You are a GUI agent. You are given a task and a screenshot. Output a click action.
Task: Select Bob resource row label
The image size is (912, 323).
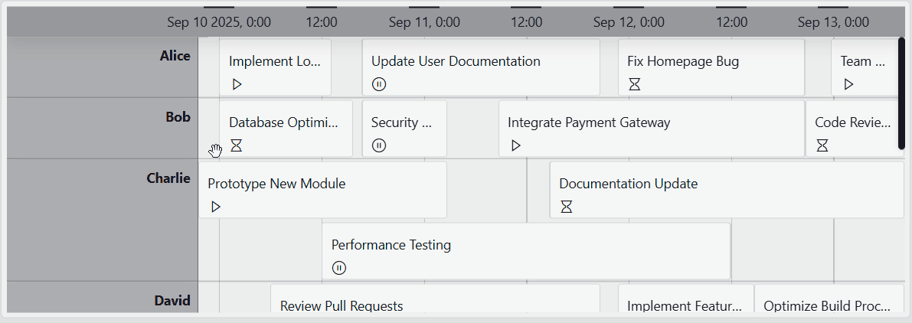tap(178, 117)
